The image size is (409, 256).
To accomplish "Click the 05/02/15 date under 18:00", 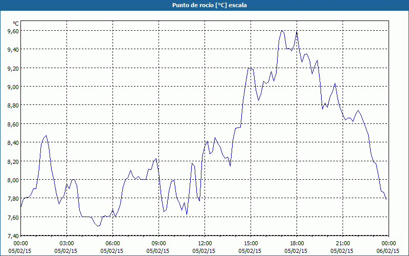I will click(x=296, y=251).
